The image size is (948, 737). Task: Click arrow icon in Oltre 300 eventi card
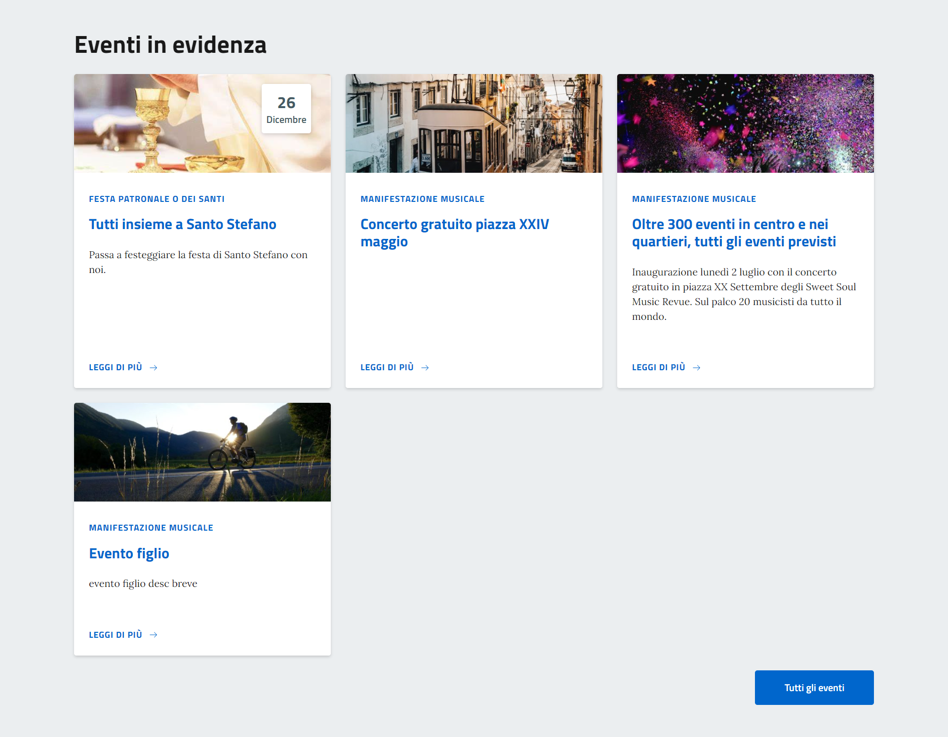click(x=697, y=368)
